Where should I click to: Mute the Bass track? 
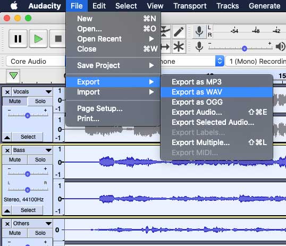point(15,160)
